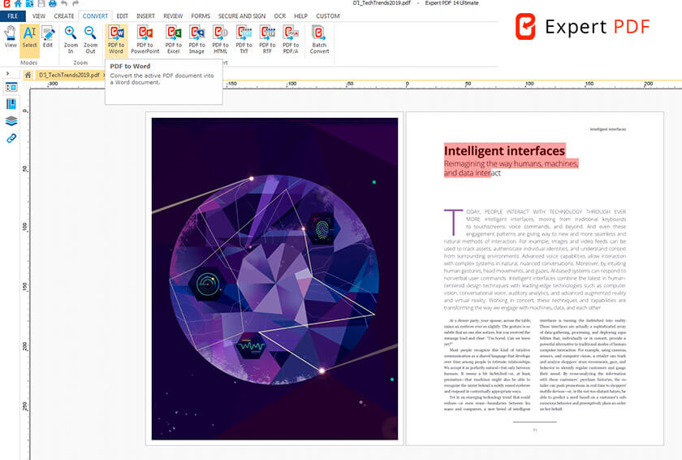
Task: Convert document with PDF to PowerPoint
Action: pos(145,38)
